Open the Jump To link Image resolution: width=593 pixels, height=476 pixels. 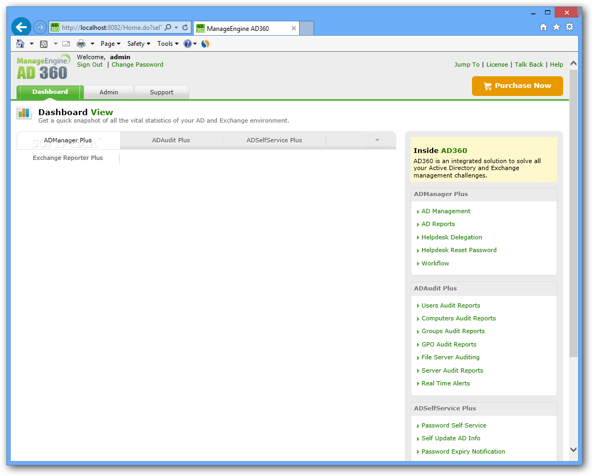click(467, 64)
